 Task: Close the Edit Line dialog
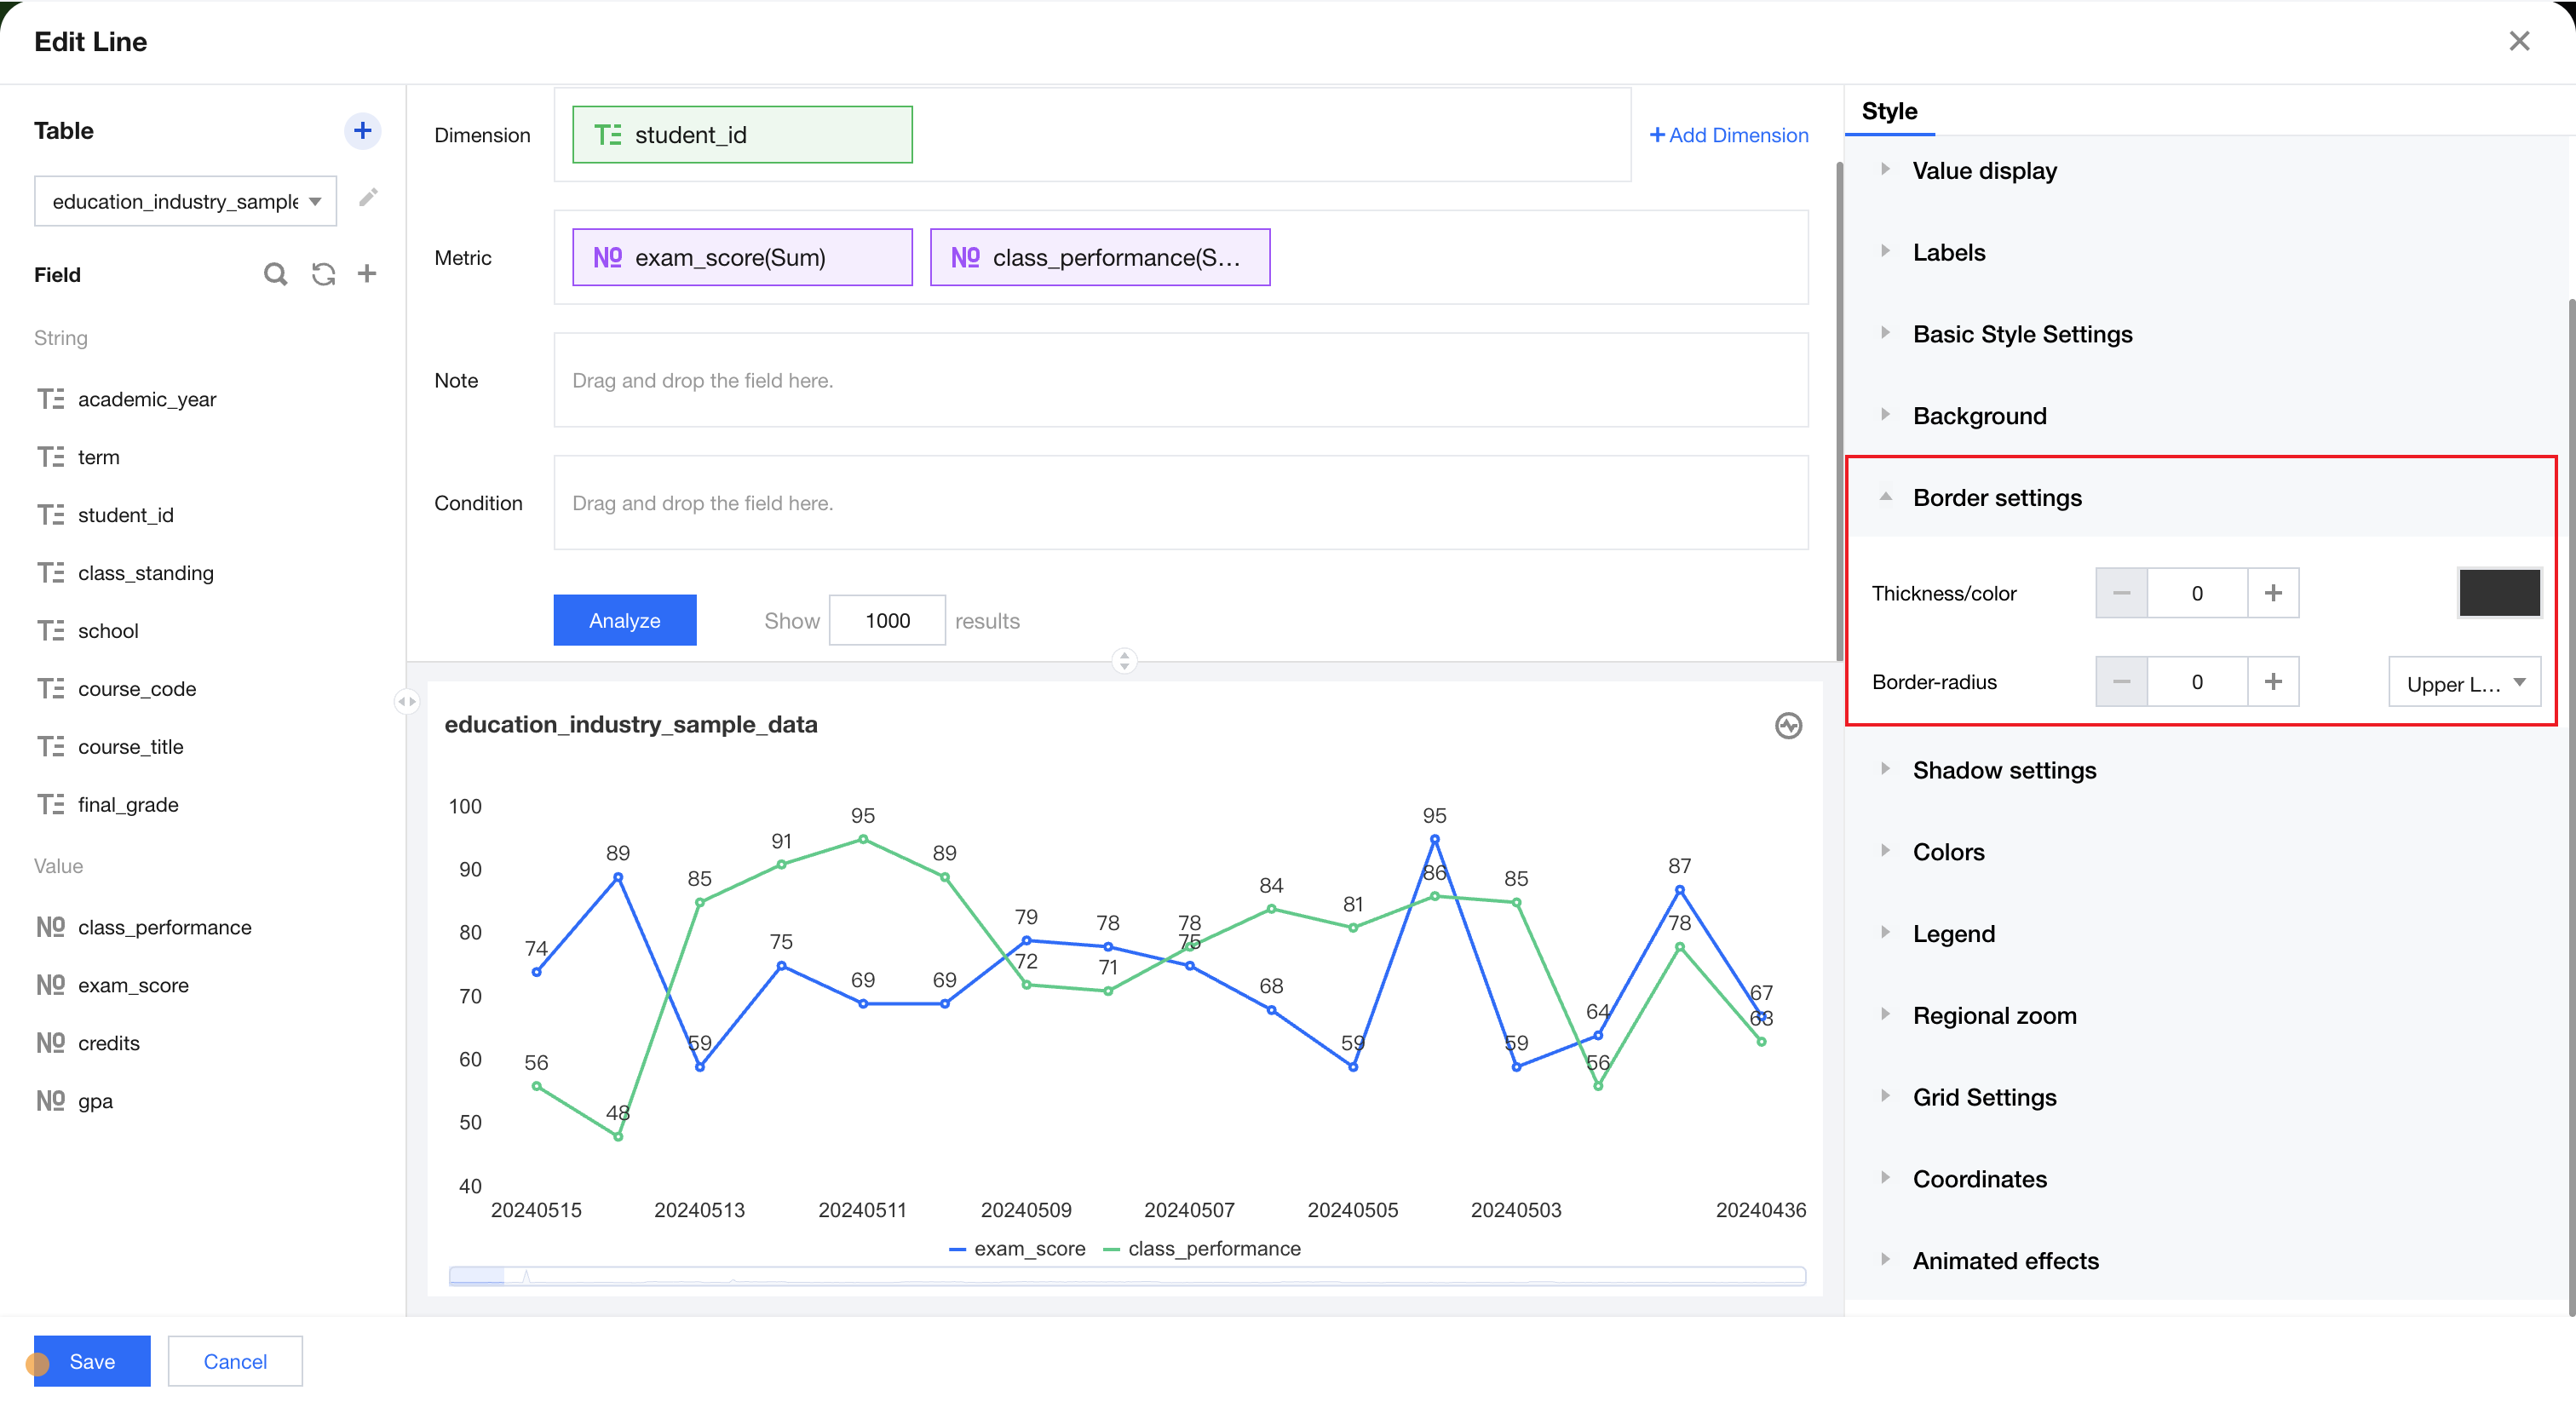pyautogui.click(x=2519, y=41)
